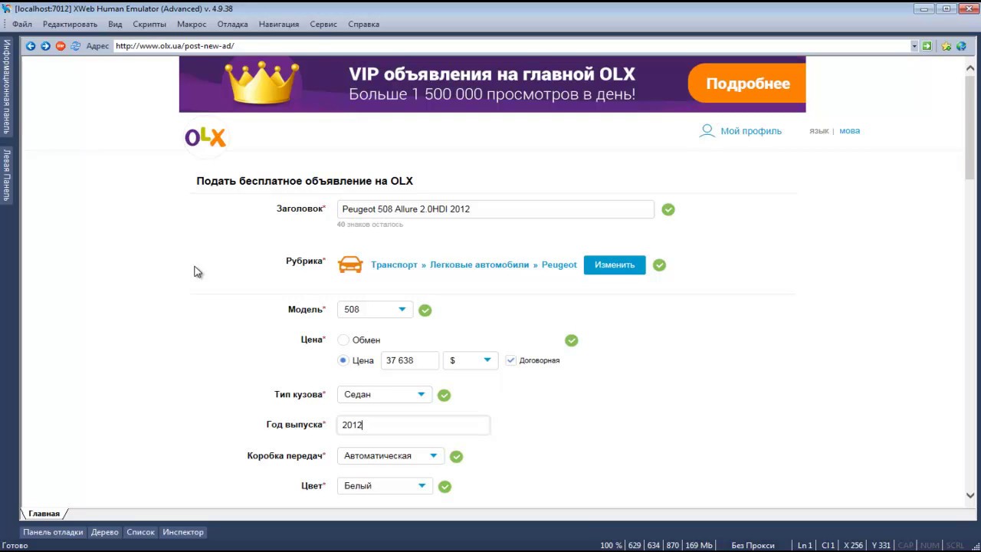This screenshot has height=552, width=981.
Task: Click the green checkmark next to Белый
Action: point(445,487)
